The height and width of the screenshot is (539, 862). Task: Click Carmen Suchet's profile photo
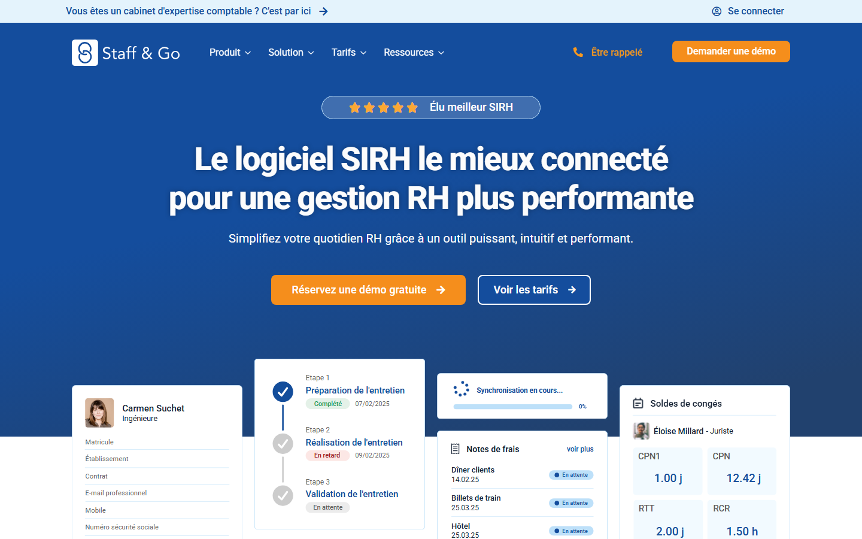(x=99, y=413)
